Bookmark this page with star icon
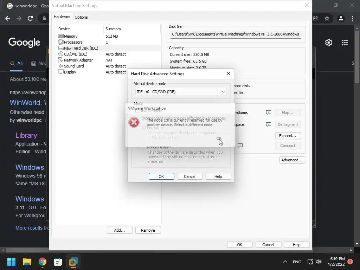The height and width of the screenshot is (270, 360). [x=327, y=18]
